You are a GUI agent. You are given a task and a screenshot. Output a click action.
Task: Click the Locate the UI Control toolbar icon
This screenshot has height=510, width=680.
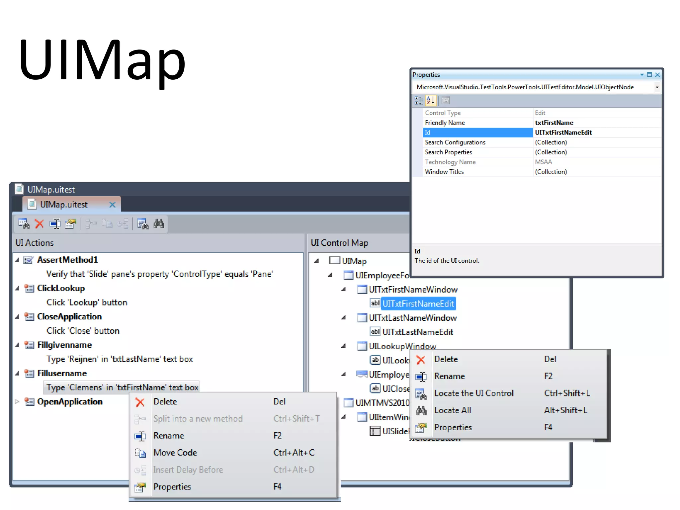(x=143, y=224)
